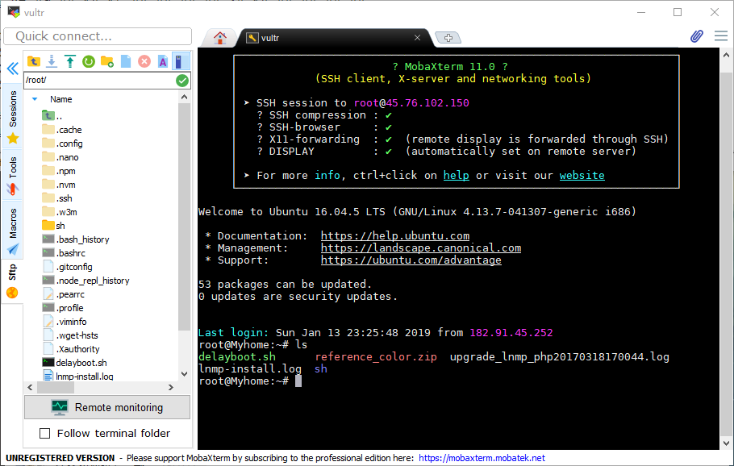Enable Follow terminal folder checkbox

(45, 434)
